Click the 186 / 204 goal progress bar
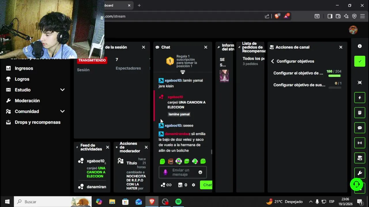 click(x=334, y=76)
